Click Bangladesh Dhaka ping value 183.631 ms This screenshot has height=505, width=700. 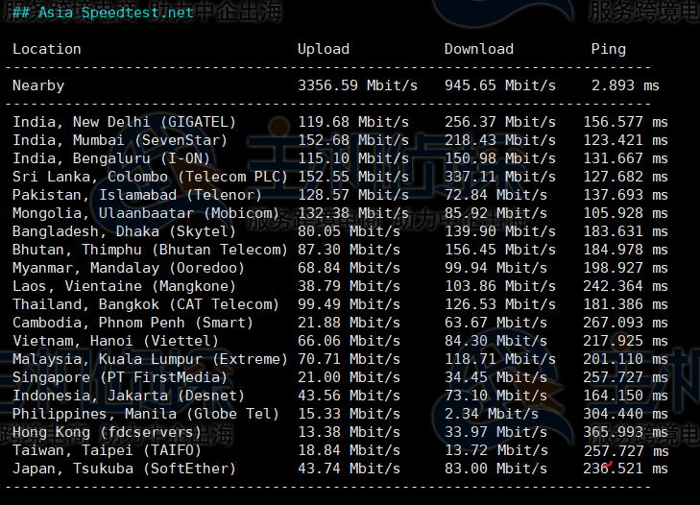tap(625, 231)
